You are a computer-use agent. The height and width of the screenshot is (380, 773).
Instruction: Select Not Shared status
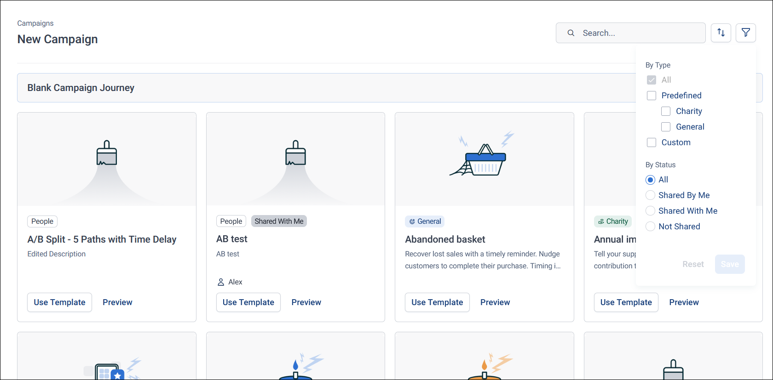650,227
